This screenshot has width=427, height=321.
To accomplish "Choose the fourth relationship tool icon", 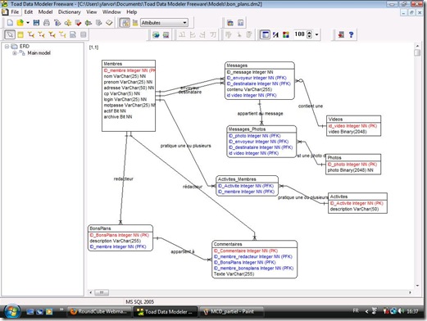I will click(x=62, y=34).
